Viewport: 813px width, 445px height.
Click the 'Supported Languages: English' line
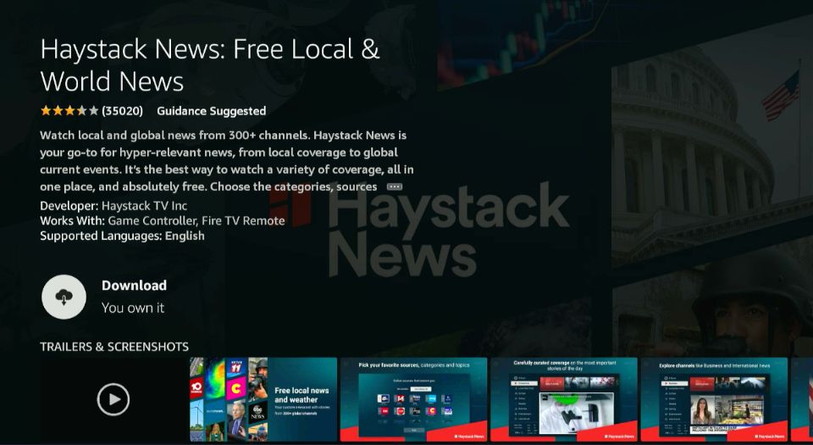tap(122, 236)
